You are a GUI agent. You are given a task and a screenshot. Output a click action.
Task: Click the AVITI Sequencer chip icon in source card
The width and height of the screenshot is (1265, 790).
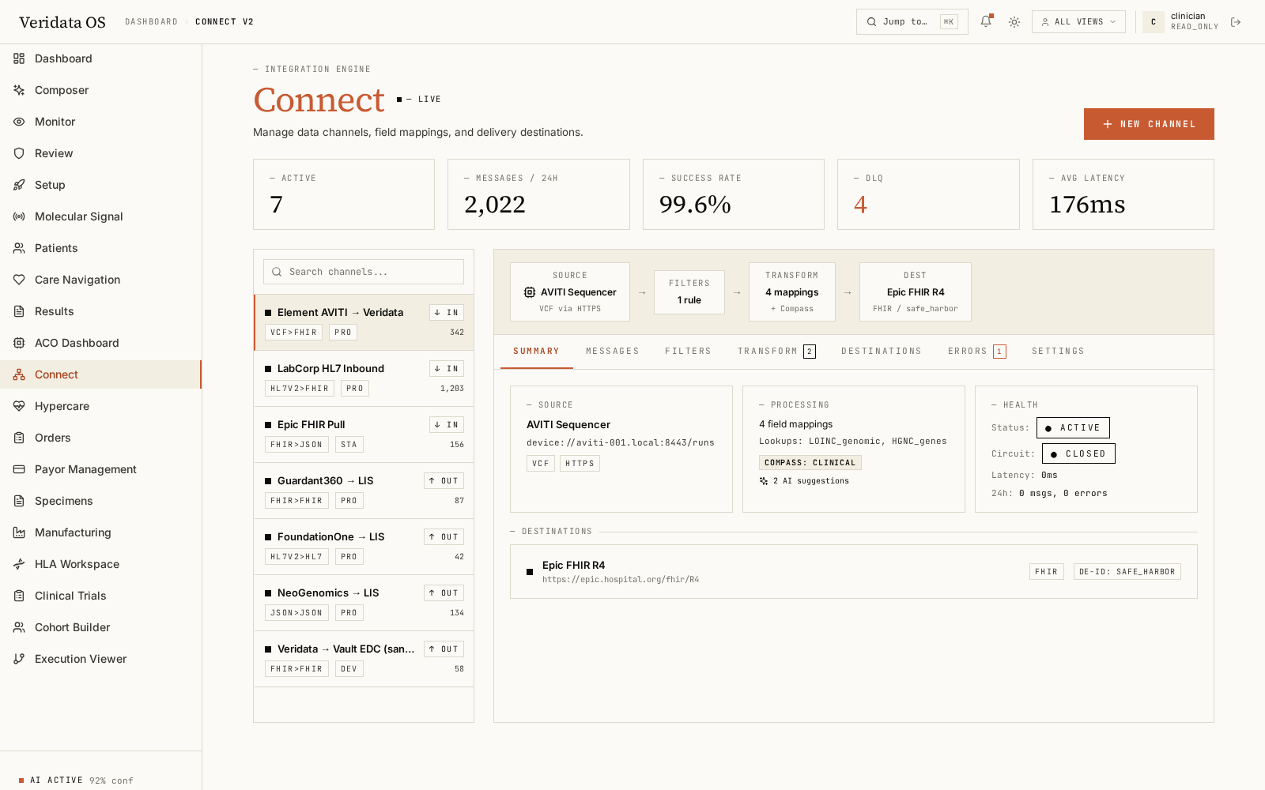click(530, 292)
